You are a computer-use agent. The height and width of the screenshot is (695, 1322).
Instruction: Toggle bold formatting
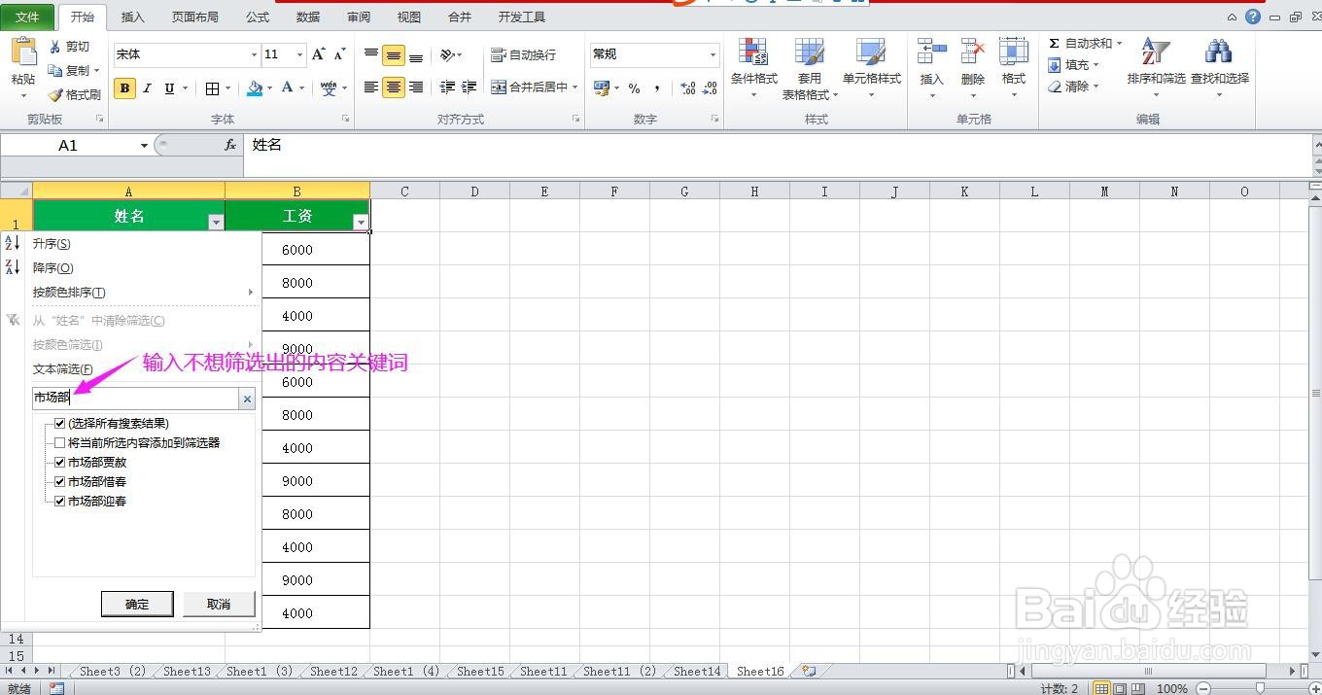[x=124, y=87]
